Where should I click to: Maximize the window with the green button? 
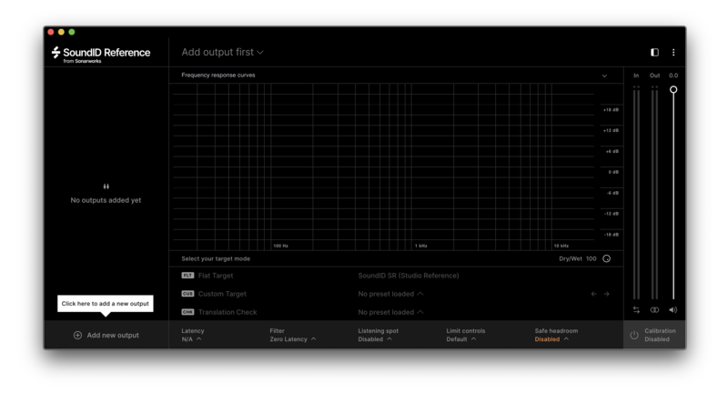coord(72,32)
